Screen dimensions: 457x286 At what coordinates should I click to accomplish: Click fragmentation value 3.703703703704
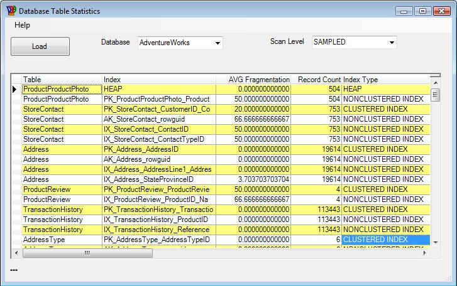pos(253,179)
